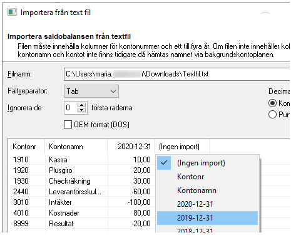Screen dimensions: 291x235
Task: Click the Plusgiro account name cell
Action: (x=76, y=170)
